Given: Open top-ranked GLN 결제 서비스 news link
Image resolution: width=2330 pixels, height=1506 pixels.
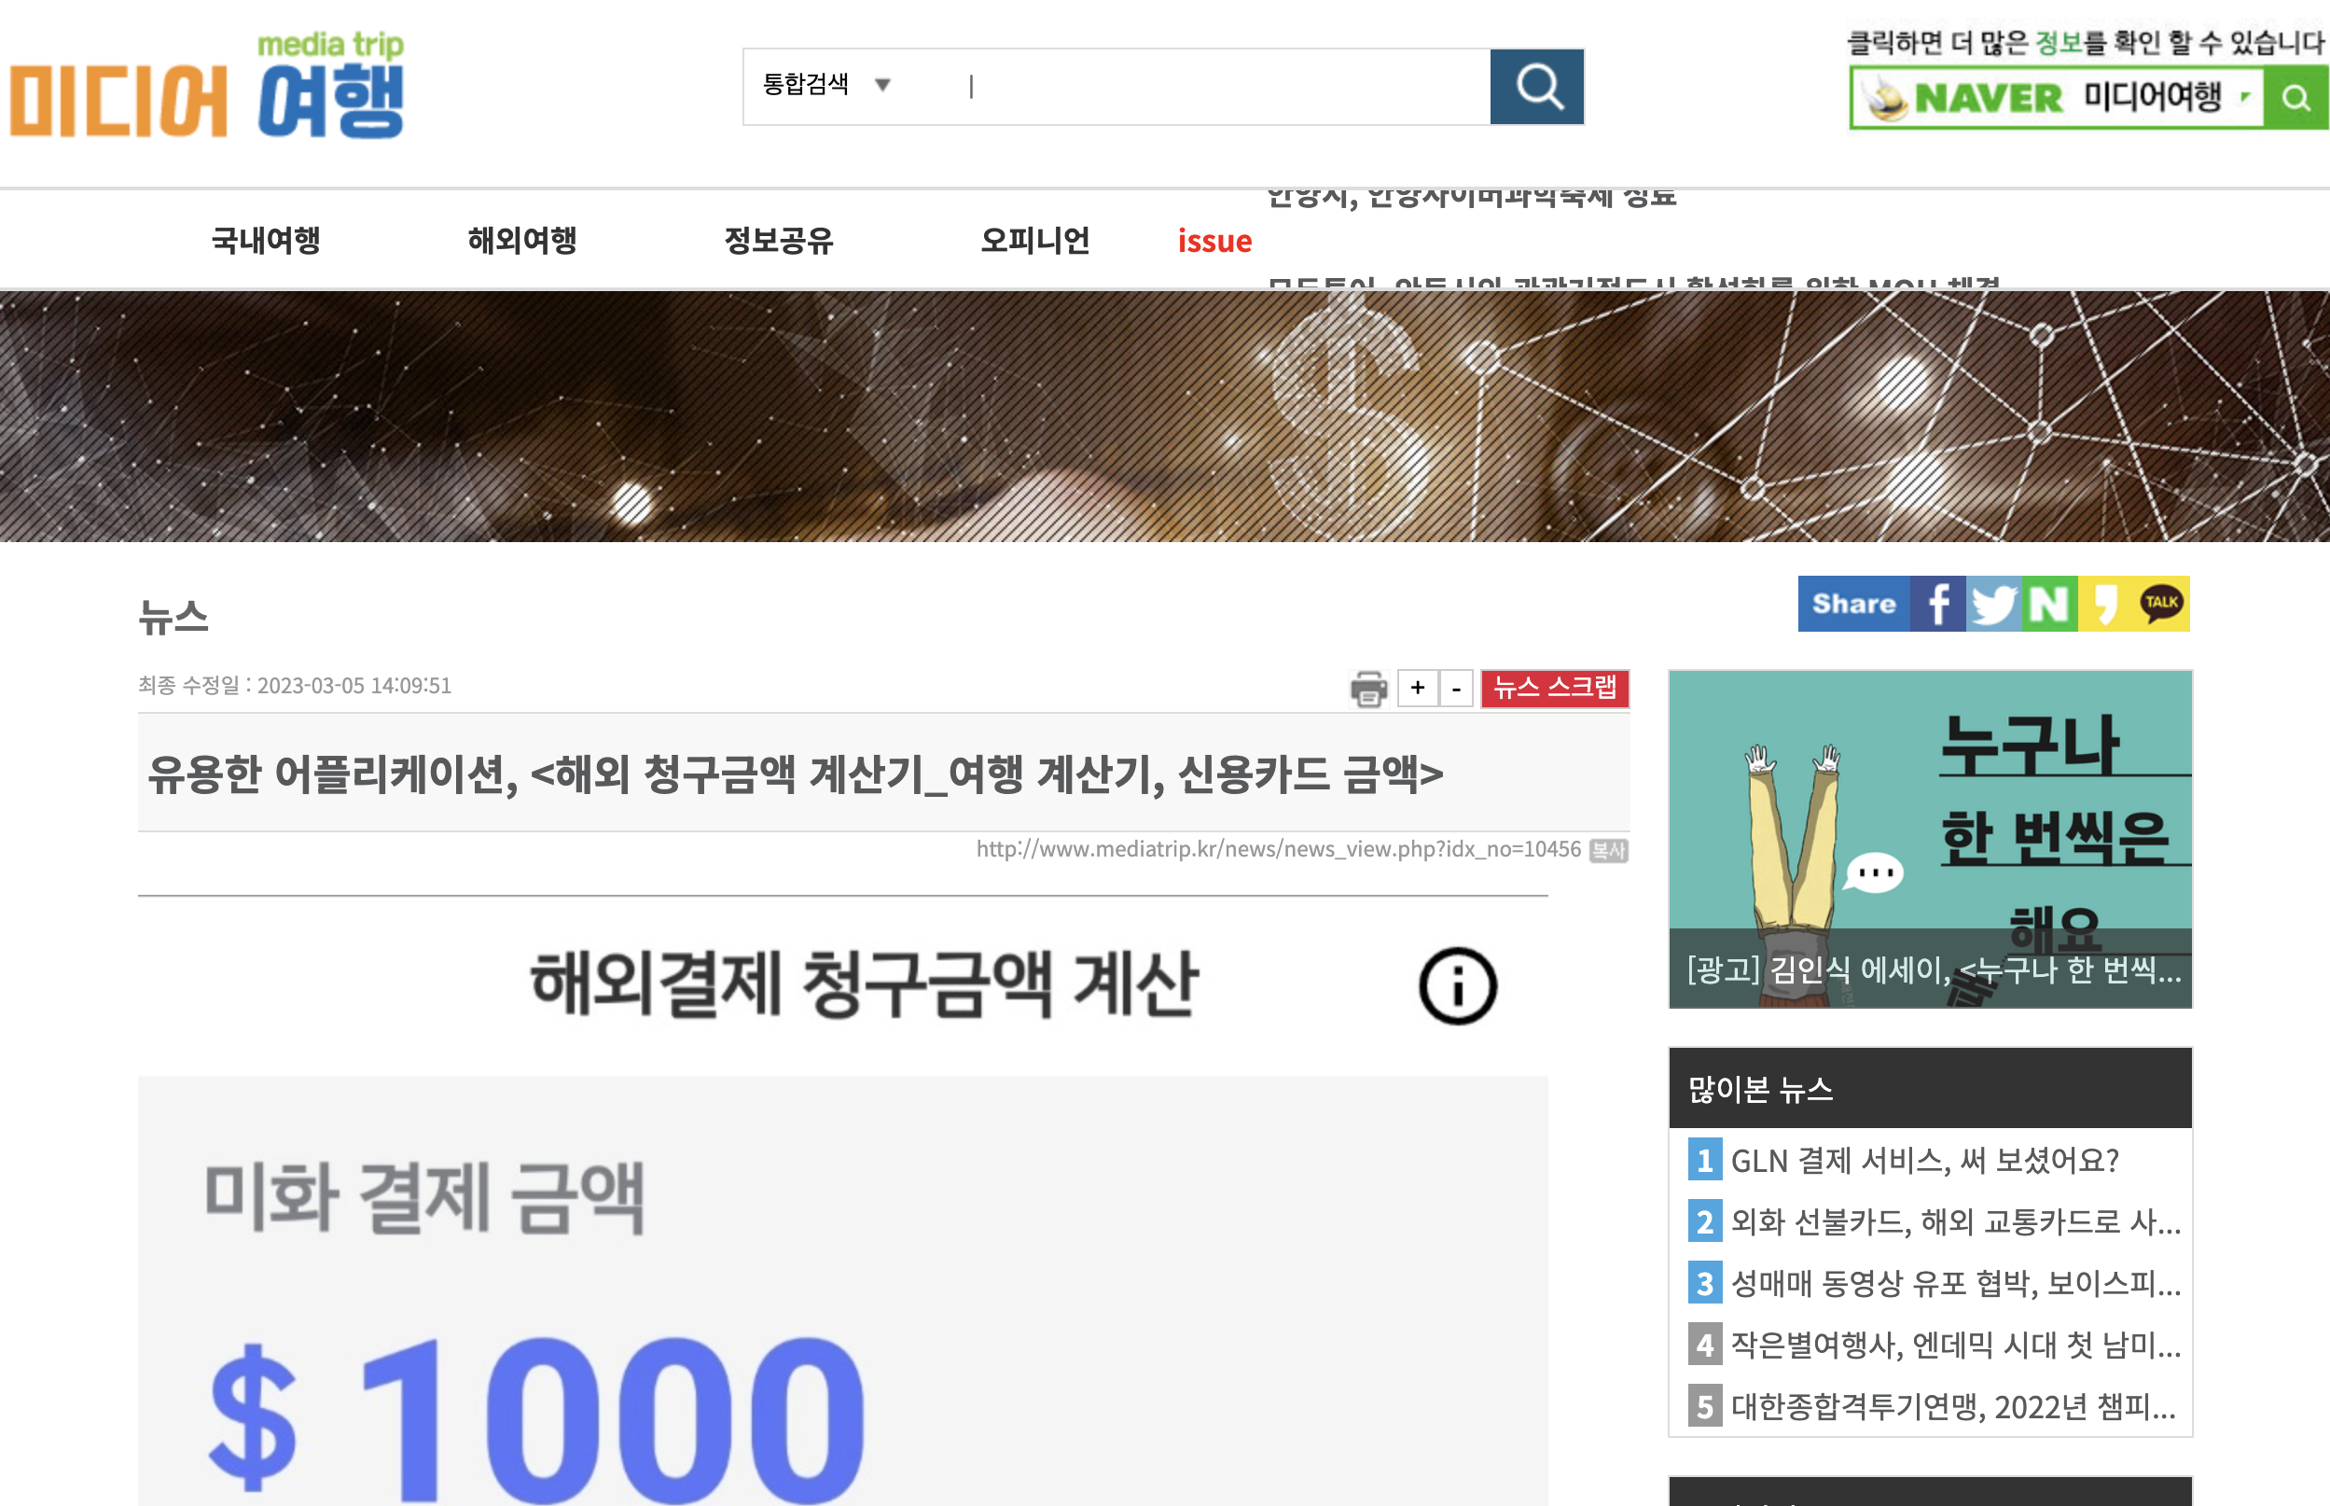Looking at the screenshot, I should (x=1923, y=1161).
